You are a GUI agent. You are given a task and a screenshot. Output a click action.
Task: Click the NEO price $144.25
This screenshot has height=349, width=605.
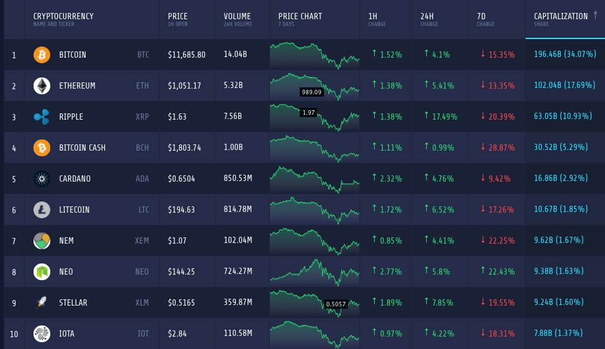point(181,272)
